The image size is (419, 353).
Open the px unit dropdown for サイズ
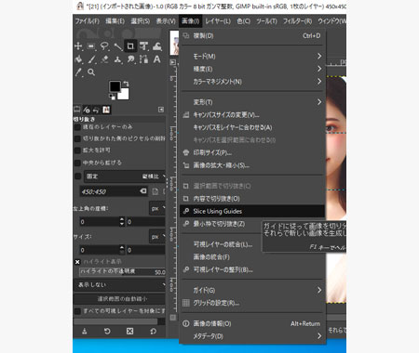pyautogui.click(x=157, y=237)
